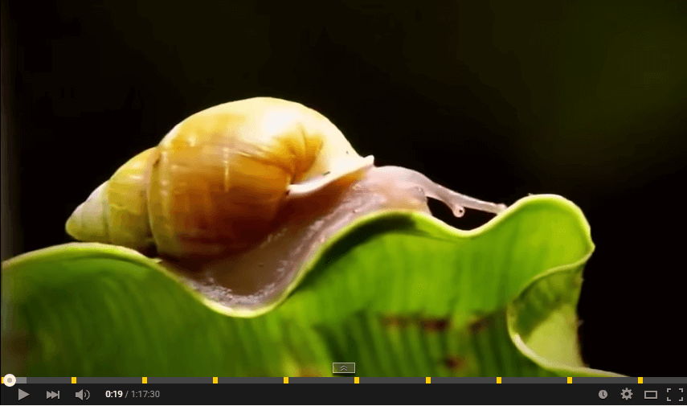Click the 0:19 elapsed time display
The image size is (687, 406).
pyautogui.click(x=114, y=394)
